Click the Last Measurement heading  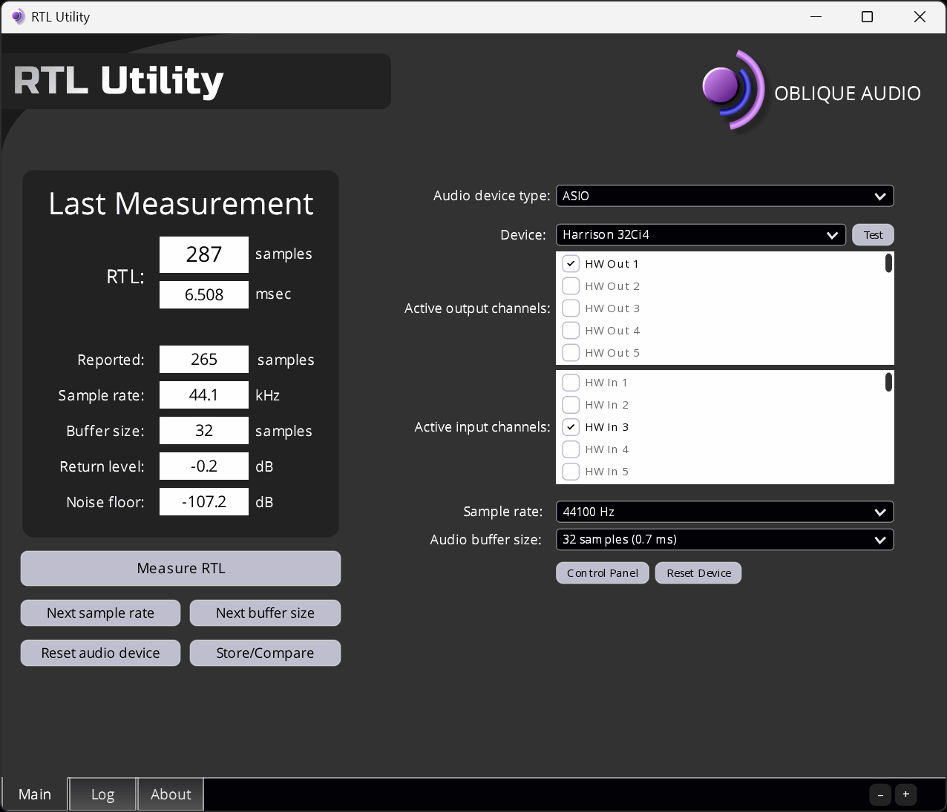click(181, 203)
